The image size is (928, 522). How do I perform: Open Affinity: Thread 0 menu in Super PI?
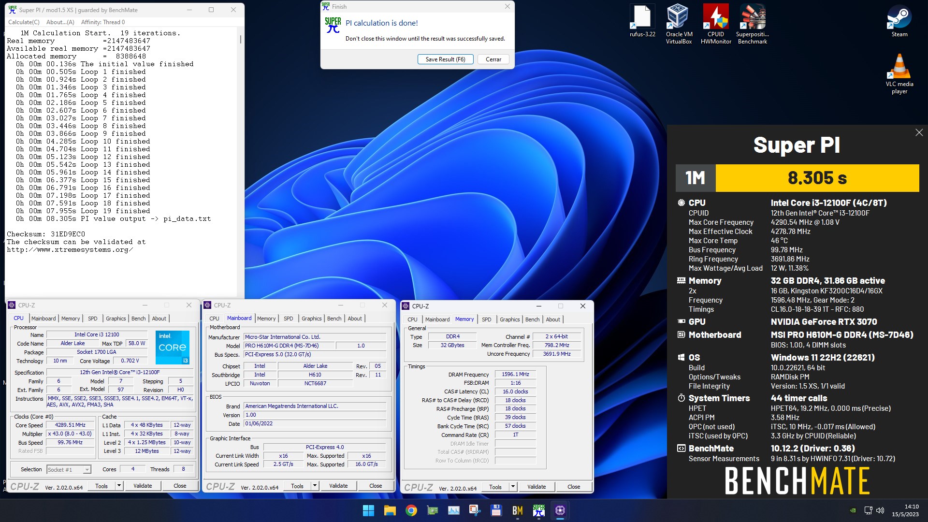coord(103,22)
